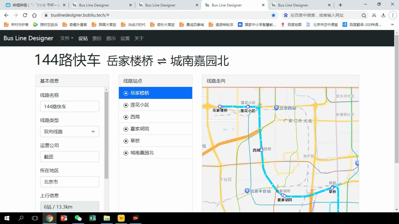Open 百度地图 bookmark
Viewport: 399px width, 224px height.
coord(291,25)
